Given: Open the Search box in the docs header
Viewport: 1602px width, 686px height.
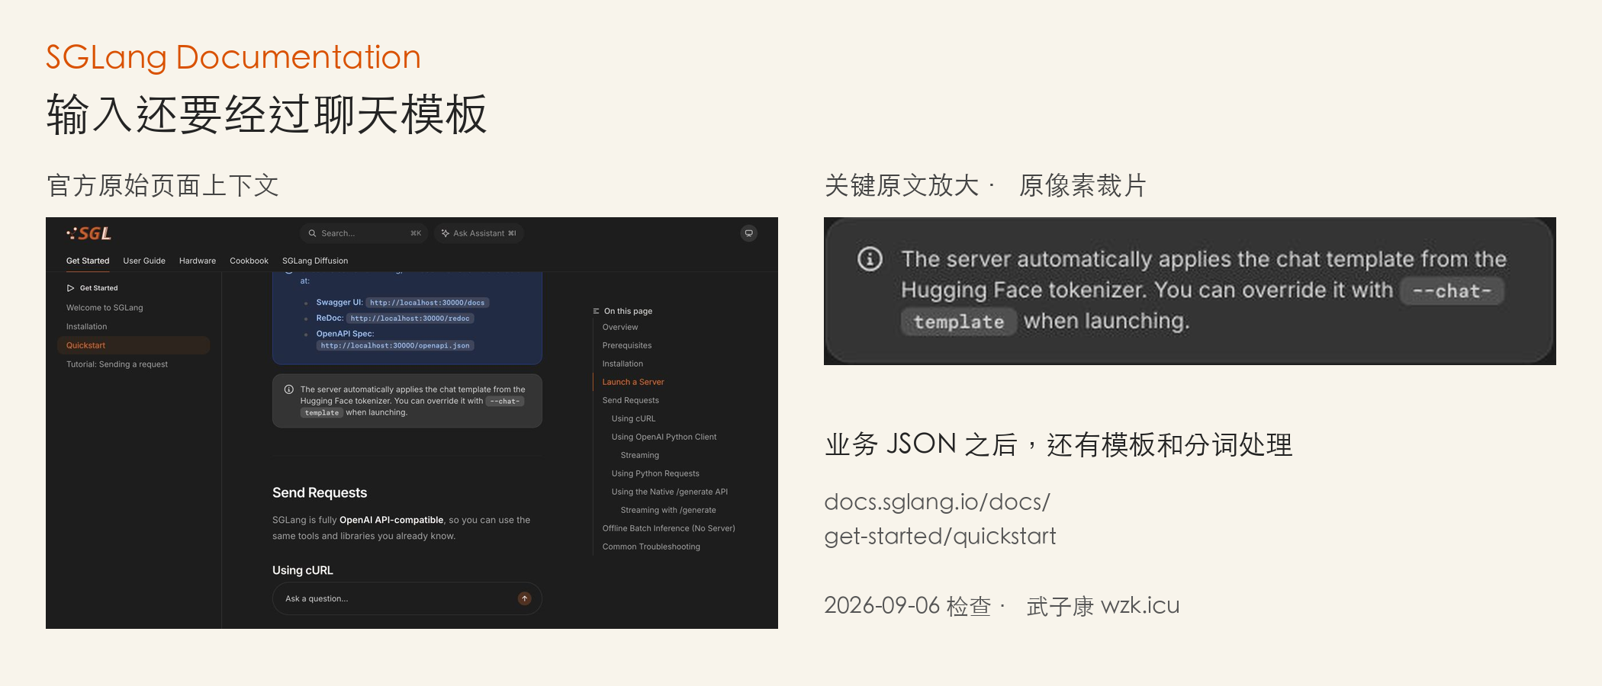Looking at the screenshot, I should pos(364,233).
